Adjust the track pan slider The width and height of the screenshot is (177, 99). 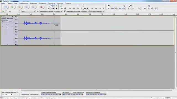coord(7,28)
